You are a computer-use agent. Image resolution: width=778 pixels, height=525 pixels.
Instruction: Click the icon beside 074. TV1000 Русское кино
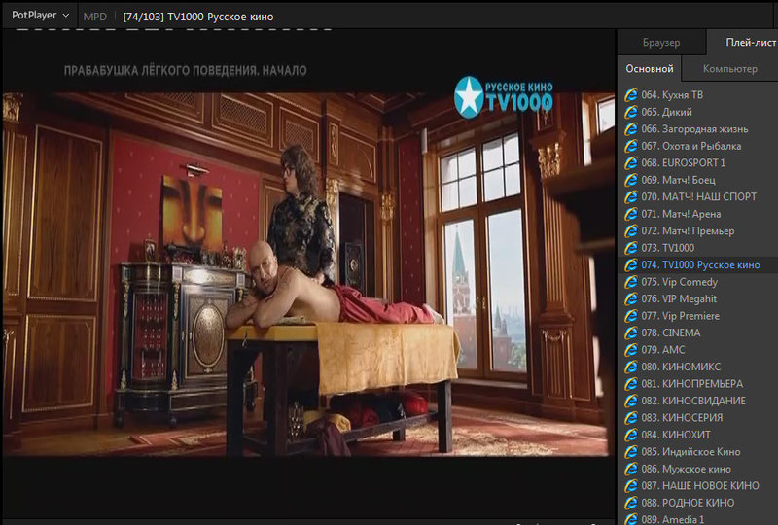(630, 265)
